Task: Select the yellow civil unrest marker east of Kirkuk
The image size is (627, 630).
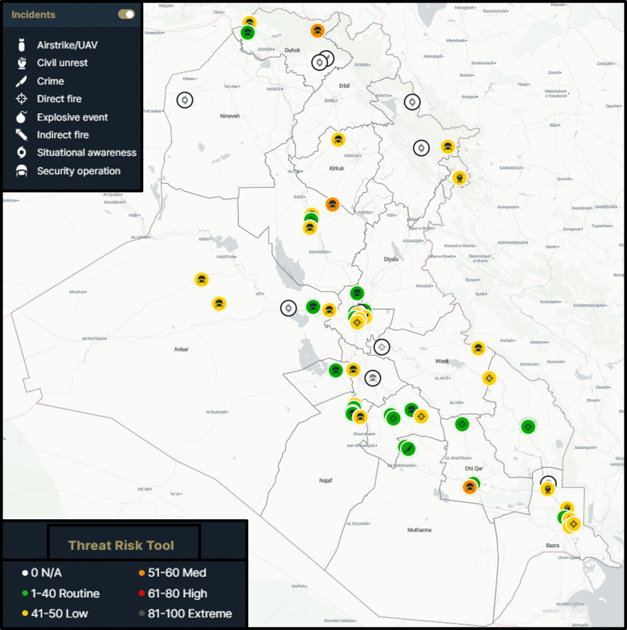Action: pos(459,177)
